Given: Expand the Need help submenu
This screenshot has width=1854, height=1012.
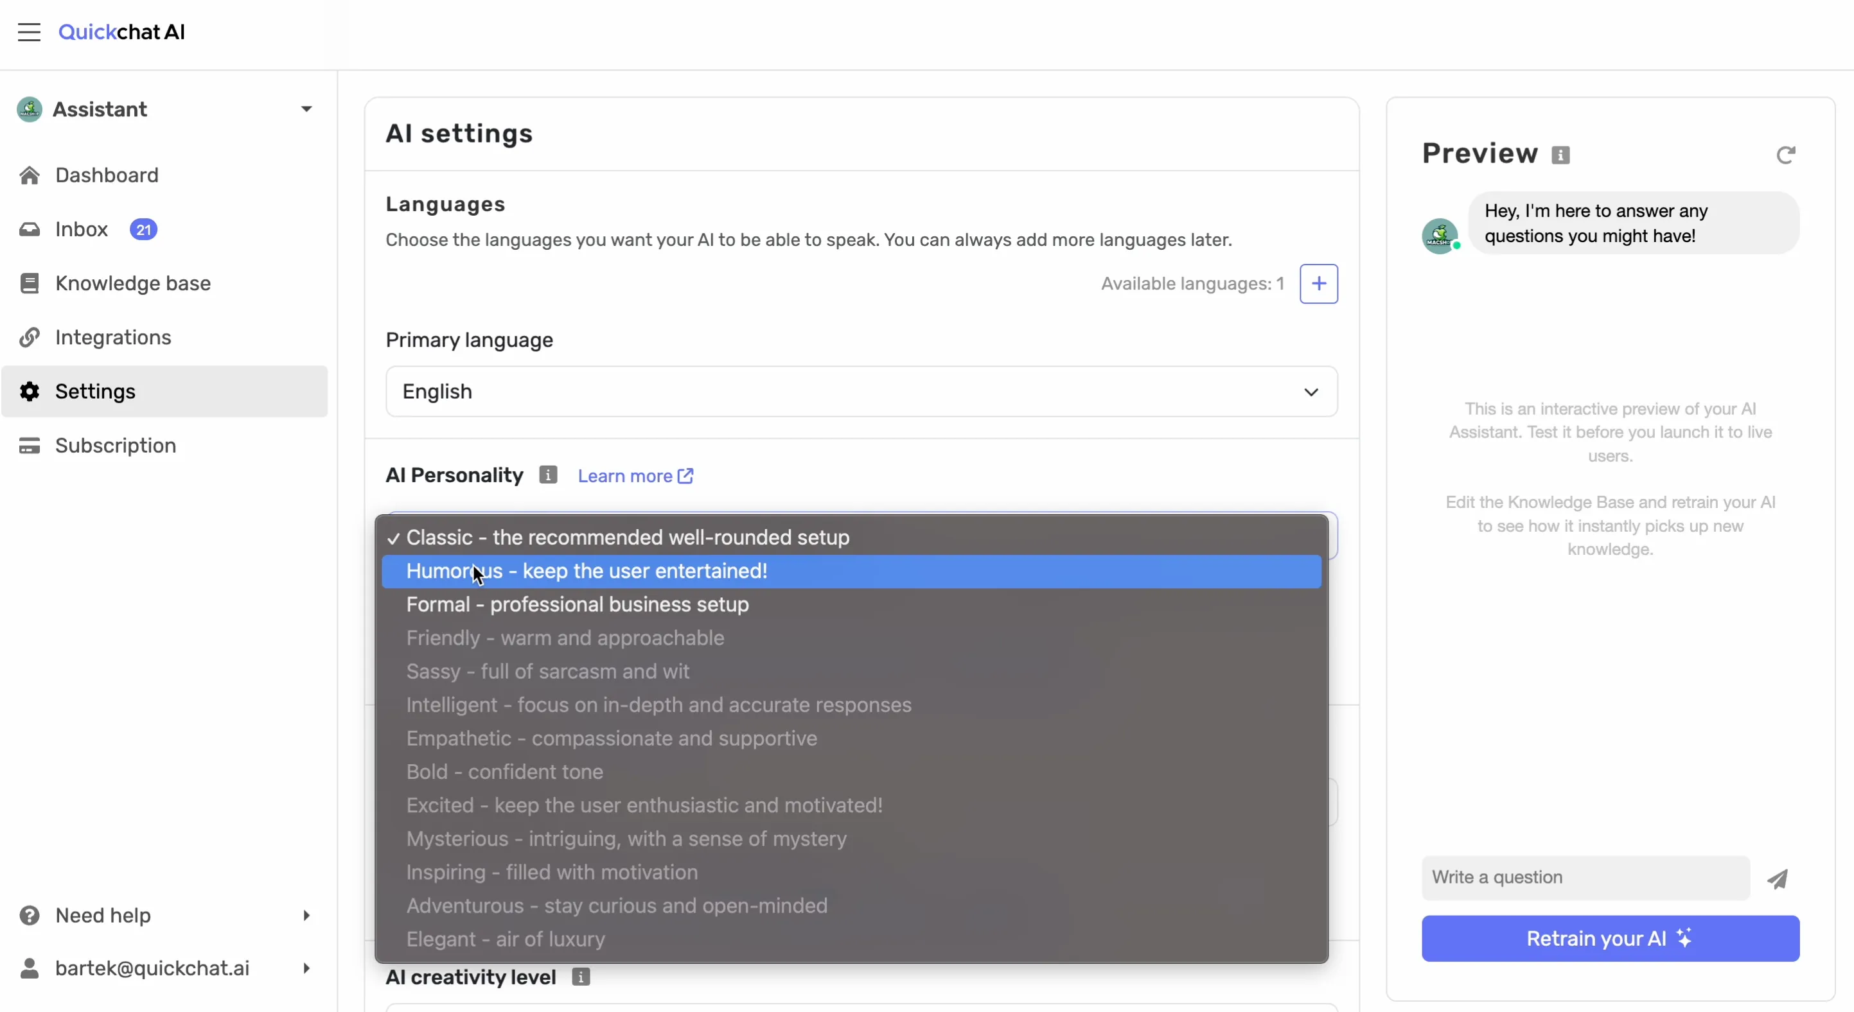Looking at the screenshot, I should point(306,916).
